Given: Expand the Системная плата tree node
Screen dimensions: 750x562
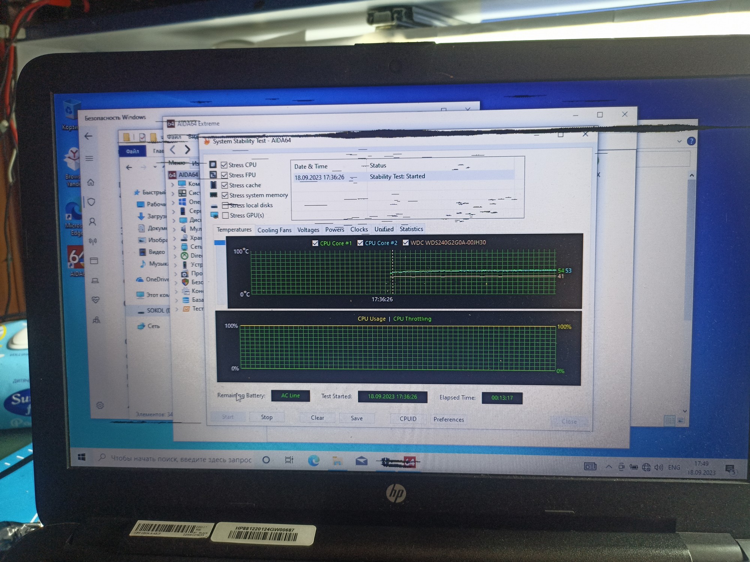Looking at the screenshot, I should pyautogui.click(x=173, y=193).
